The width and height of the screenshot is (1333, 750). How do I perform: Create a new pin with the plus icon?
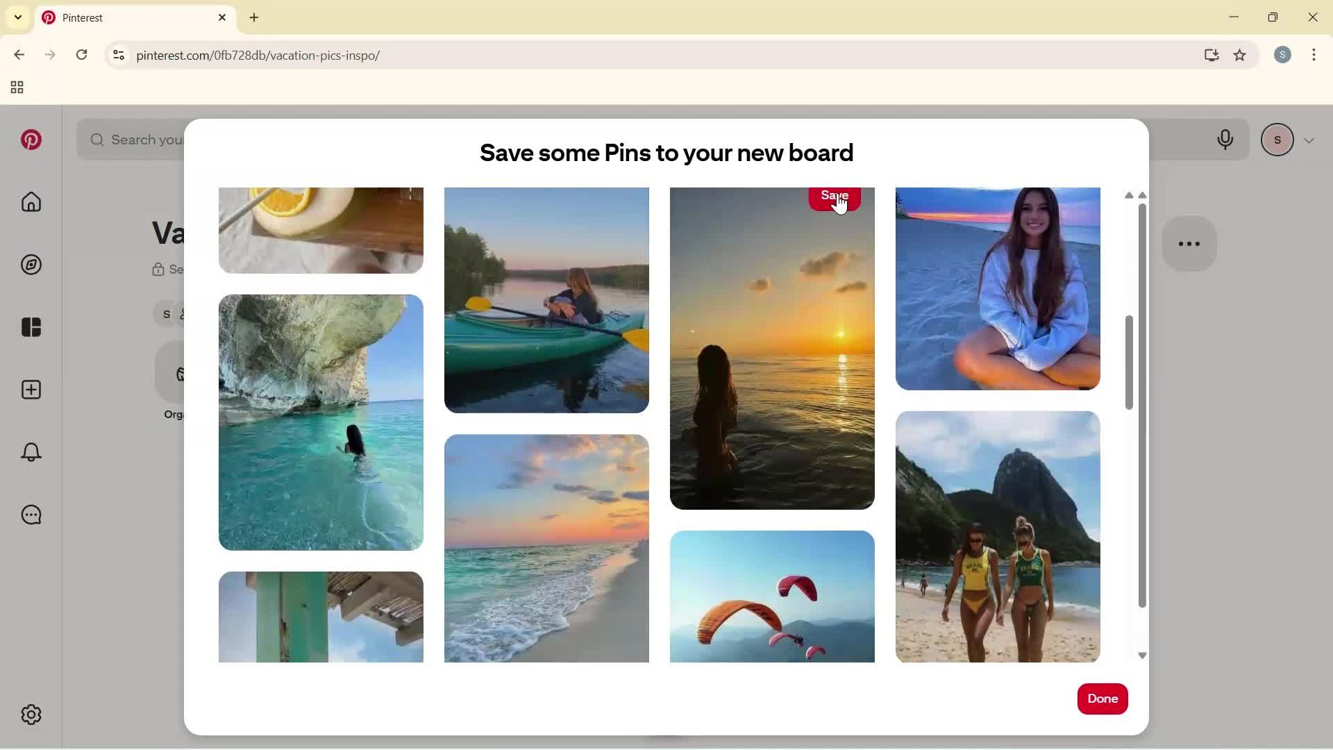31,390
